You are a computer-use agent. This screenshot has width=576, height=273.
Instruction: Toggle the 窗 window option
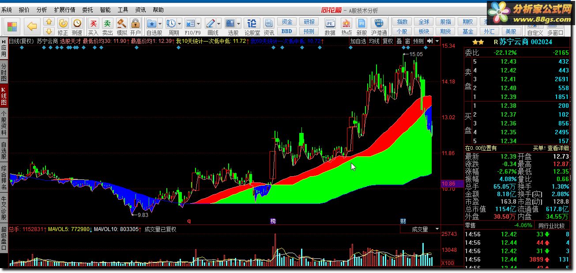tap(407, 41)
